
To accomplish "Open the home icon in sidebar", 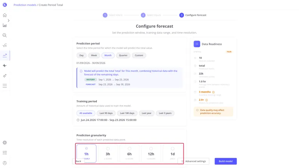I will (5, 15).
